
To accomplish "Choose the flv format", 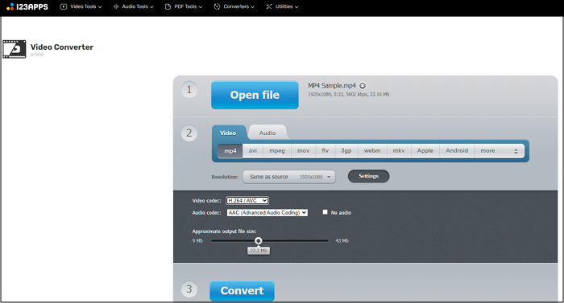I will 326,151.
